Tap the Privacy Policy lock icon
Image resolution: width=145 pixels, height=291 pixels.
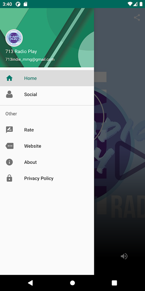(9, 178)
